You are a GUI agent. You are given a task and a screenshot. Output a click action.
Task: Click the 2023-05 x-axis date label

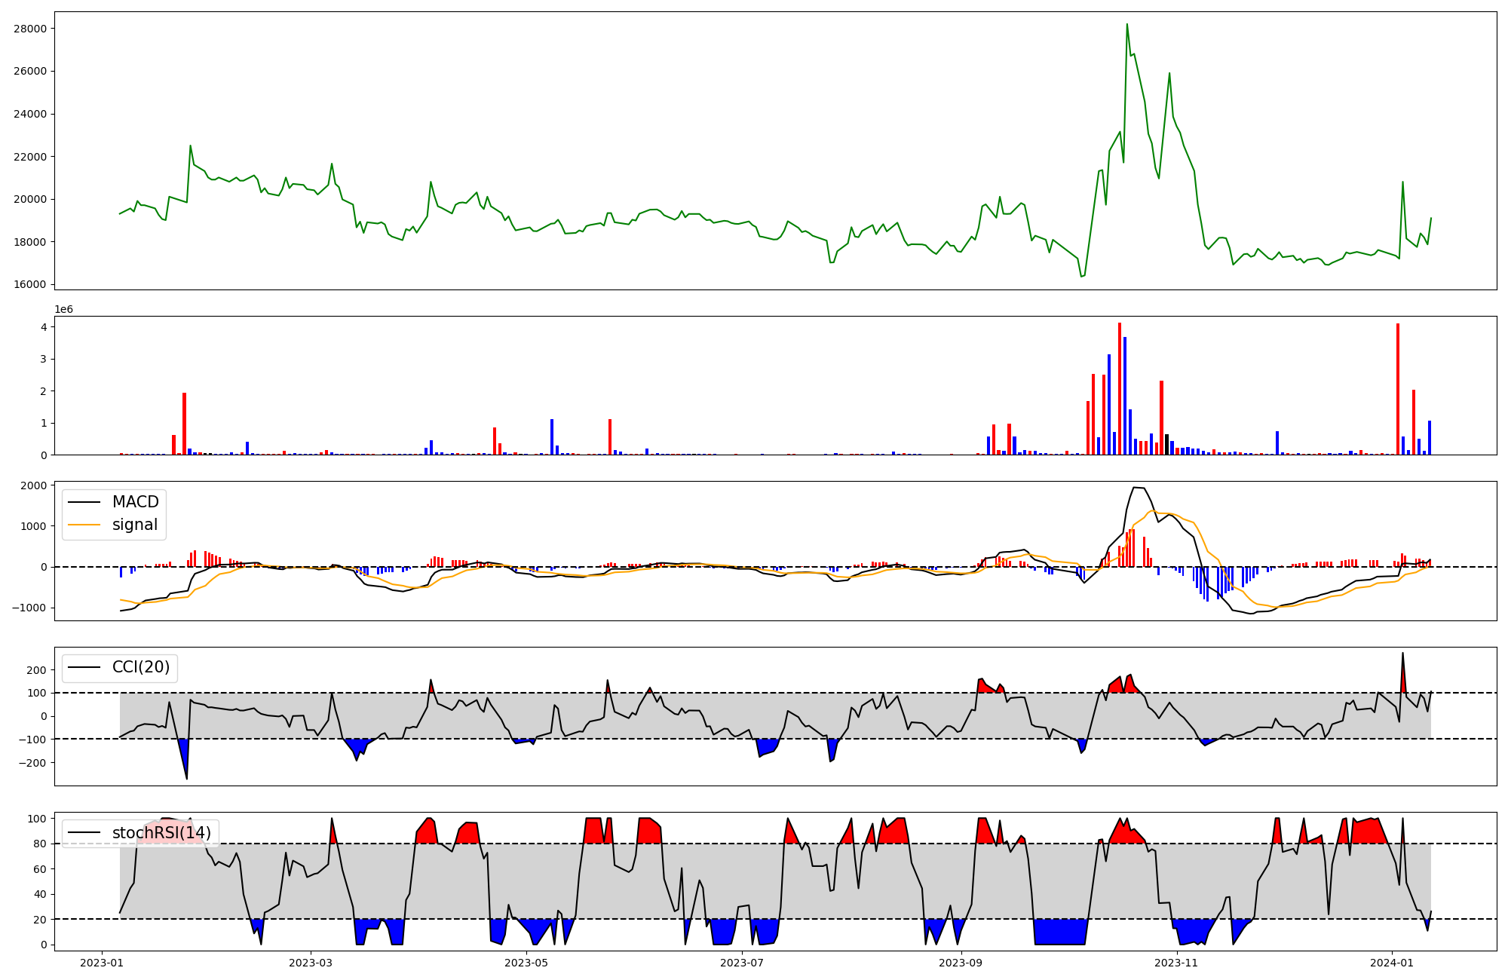tap(526, 963)
